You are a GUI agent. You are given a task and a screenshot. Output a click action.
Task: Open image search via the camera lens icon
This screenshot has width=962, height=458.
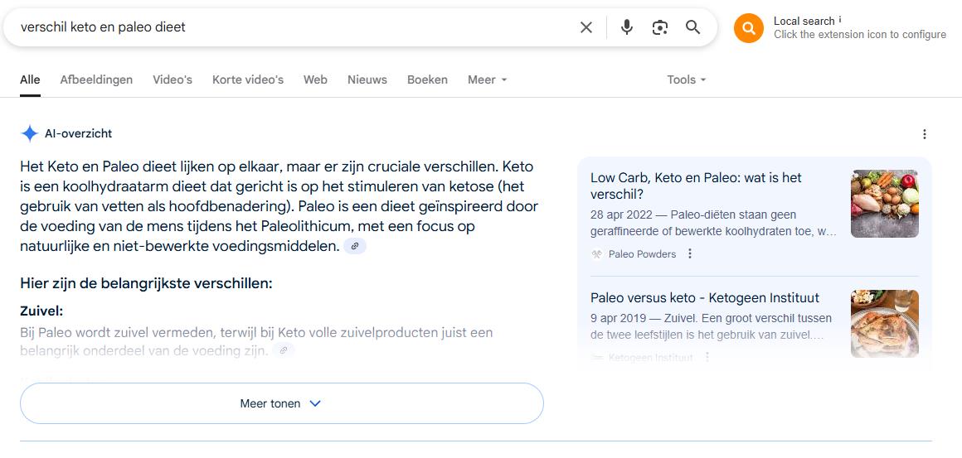660,27
